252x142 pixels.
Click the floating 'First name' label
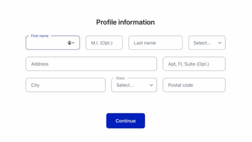point(40,36)
